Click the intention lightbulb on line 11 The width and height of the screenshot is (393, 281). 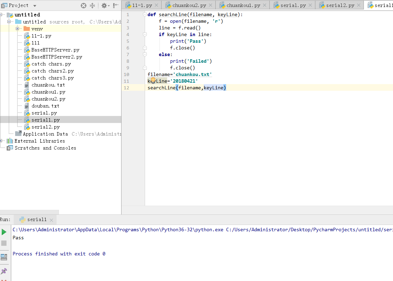click(x=153, y=81)
